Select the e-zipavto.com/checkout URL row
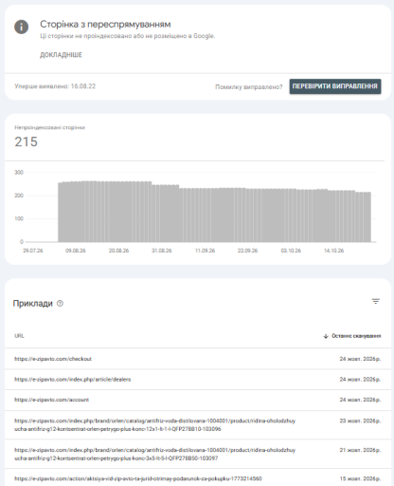 click(x=198, y=359)
